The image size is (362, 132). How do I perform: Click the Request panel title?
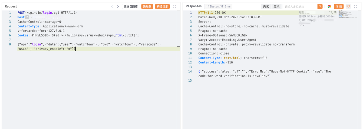tap(11, 6)
